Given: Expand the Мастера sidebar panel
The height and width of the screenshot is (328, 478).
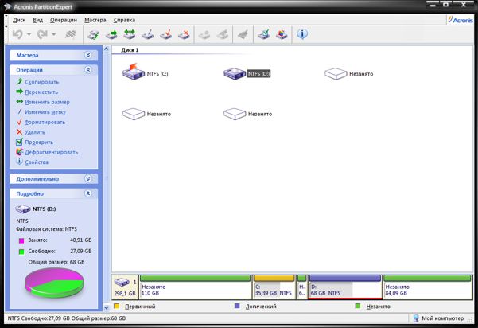Looking at the screenshot, I should click(88, 56).
